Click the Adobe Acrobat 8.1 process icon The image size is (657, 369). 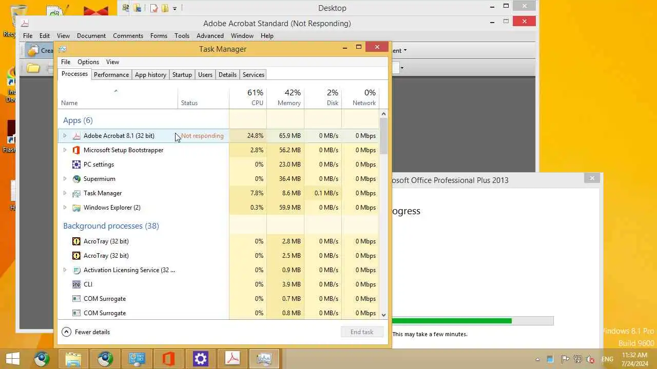(x=76, y=136)
